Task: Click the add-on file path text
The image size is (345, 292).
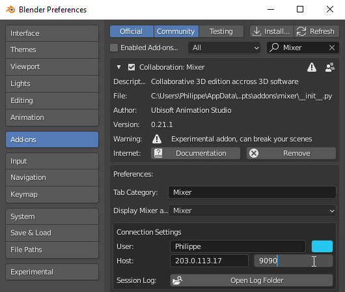Action: pyautogui.click(x=241, y=96)
